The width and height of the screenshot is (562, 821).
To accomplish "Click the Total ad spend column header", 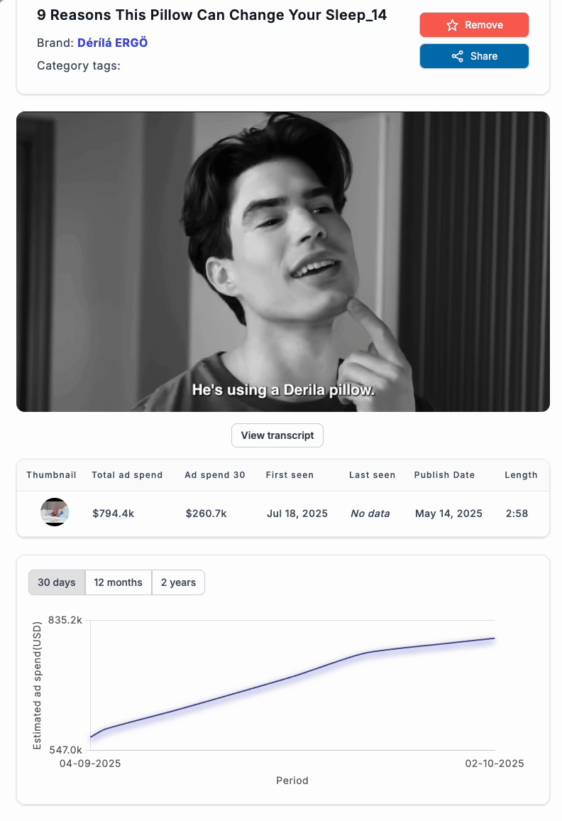I will (127, 475).
